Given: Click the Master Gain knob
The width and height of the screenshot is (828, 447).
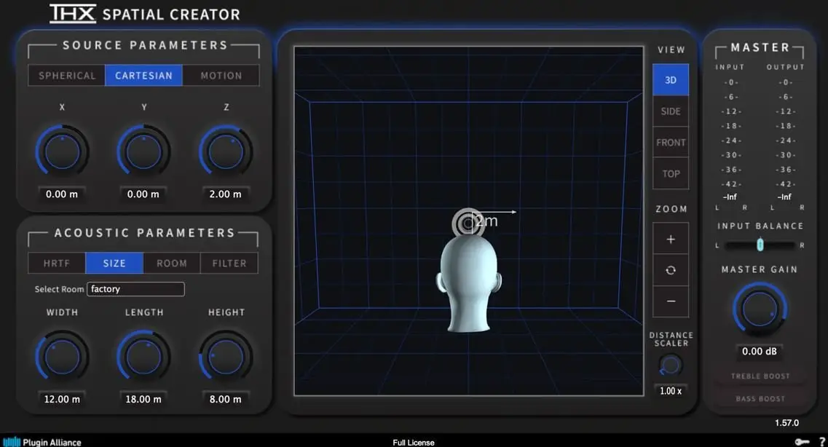Looking at the screenshot, I should tap(760, 309).
